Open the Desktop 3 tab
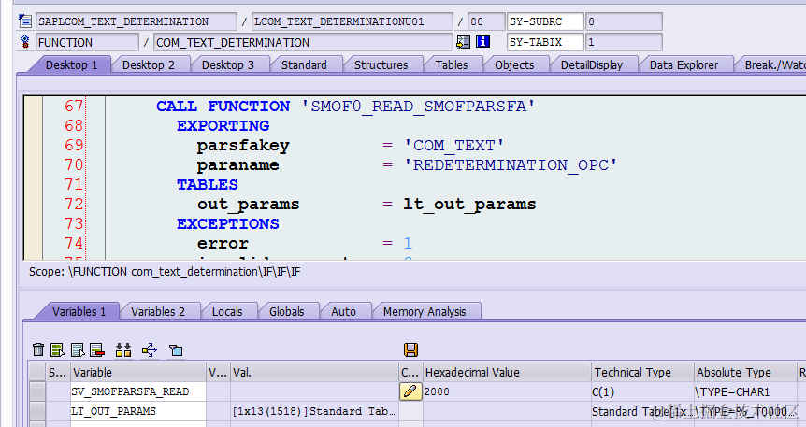806x427 pixels. tap(228, 64)
